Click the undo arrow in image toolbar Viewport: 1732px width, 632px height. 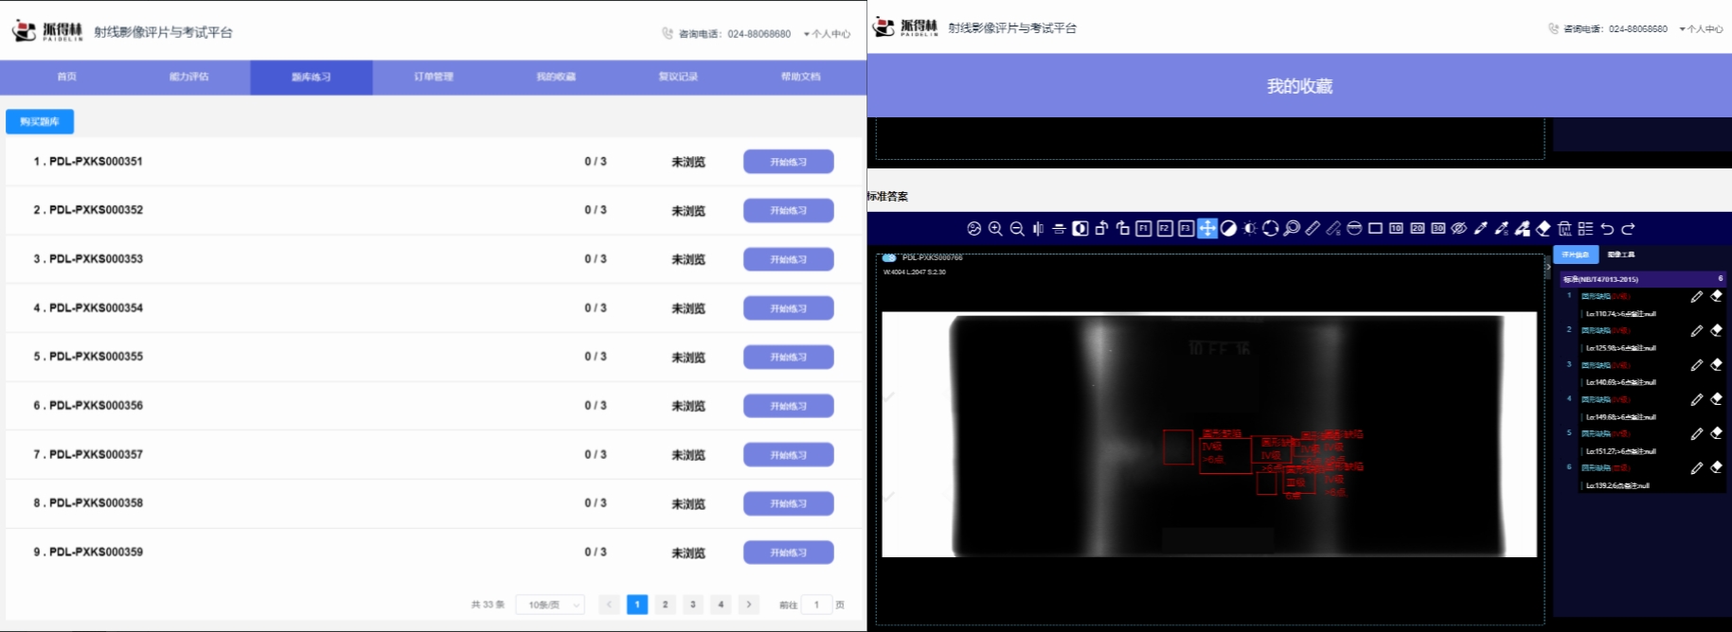1607,229
